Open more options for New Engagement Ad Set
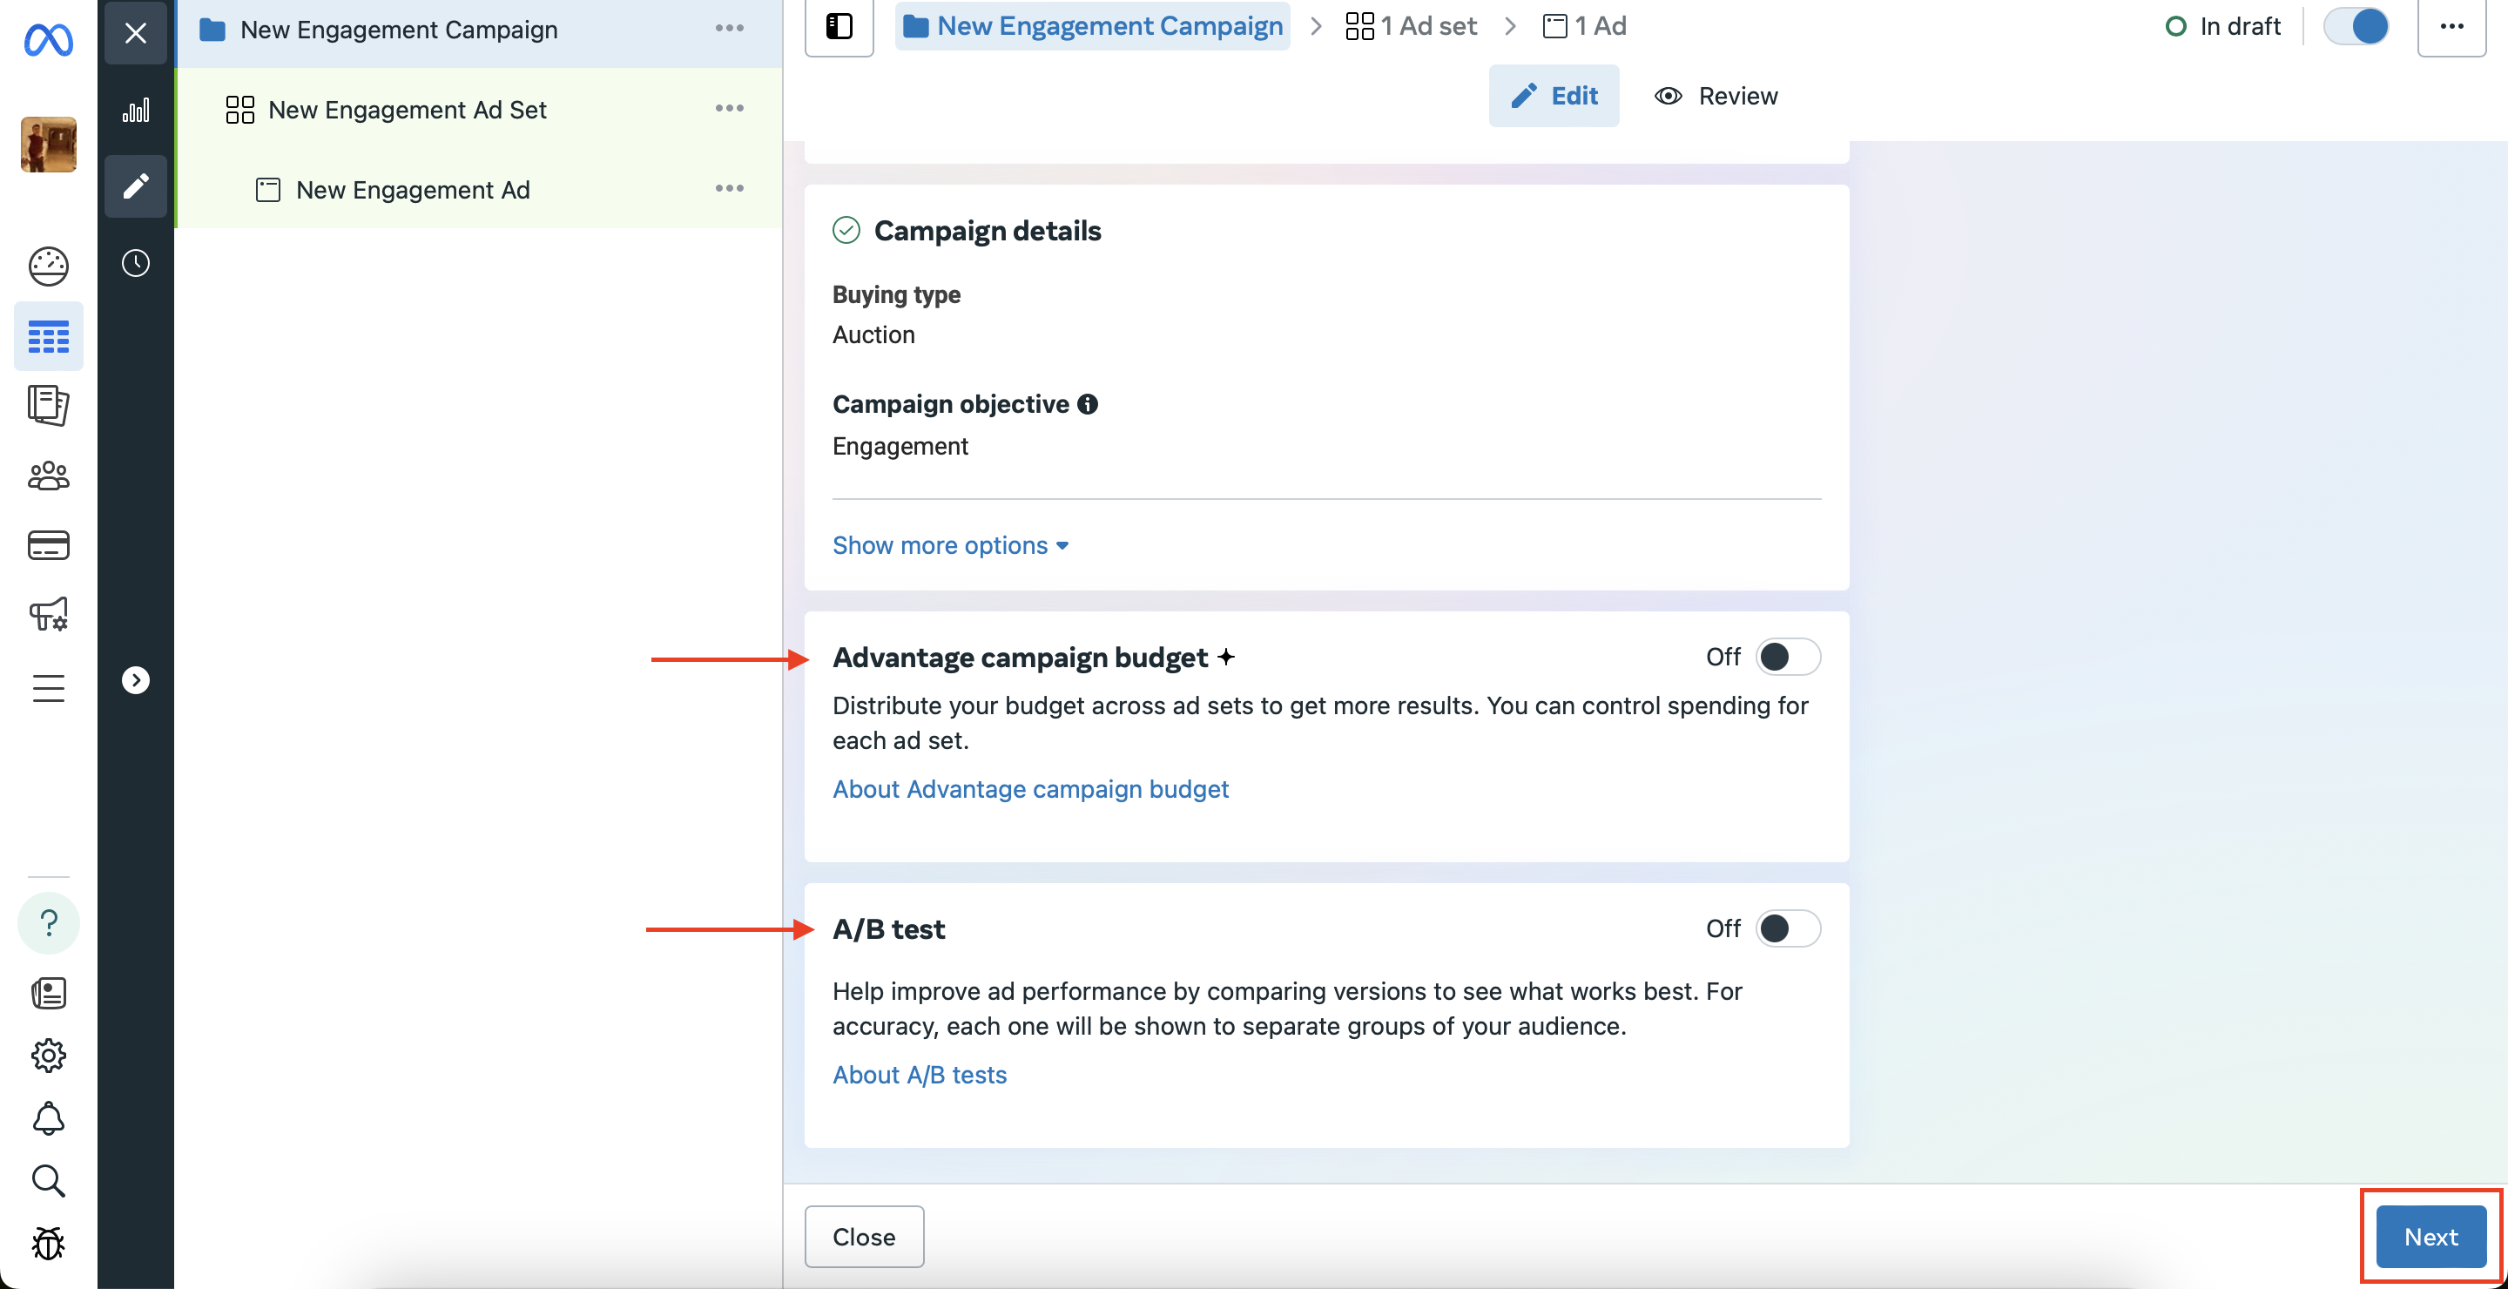Viewport: 2508px width, 1289px height. coord(729,108)
